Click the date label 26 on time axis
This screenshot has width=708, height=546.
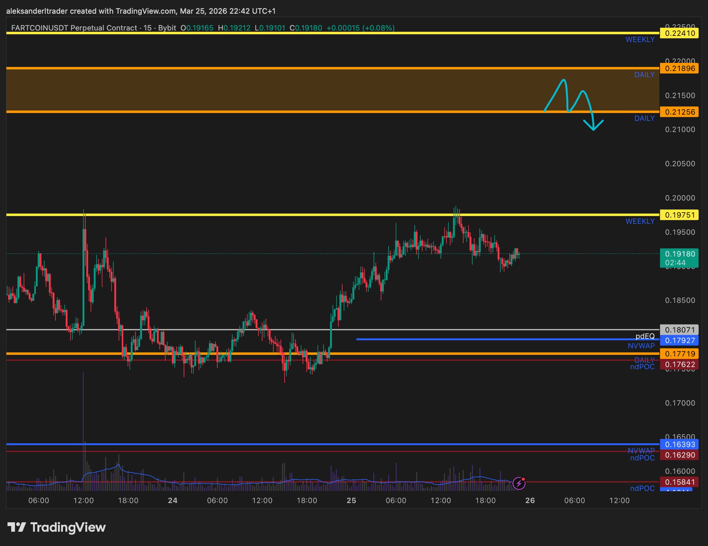pyautogui.click(x=530, y=500)
